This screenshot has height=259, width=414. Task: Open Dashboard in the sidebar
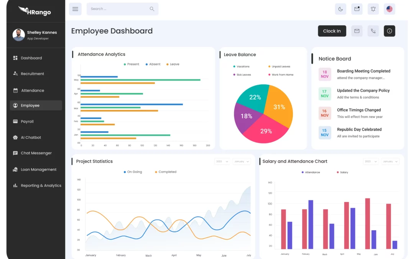31,58
